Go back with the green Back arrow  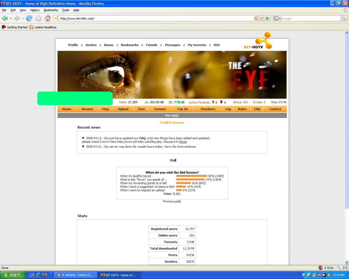point(5,18)
